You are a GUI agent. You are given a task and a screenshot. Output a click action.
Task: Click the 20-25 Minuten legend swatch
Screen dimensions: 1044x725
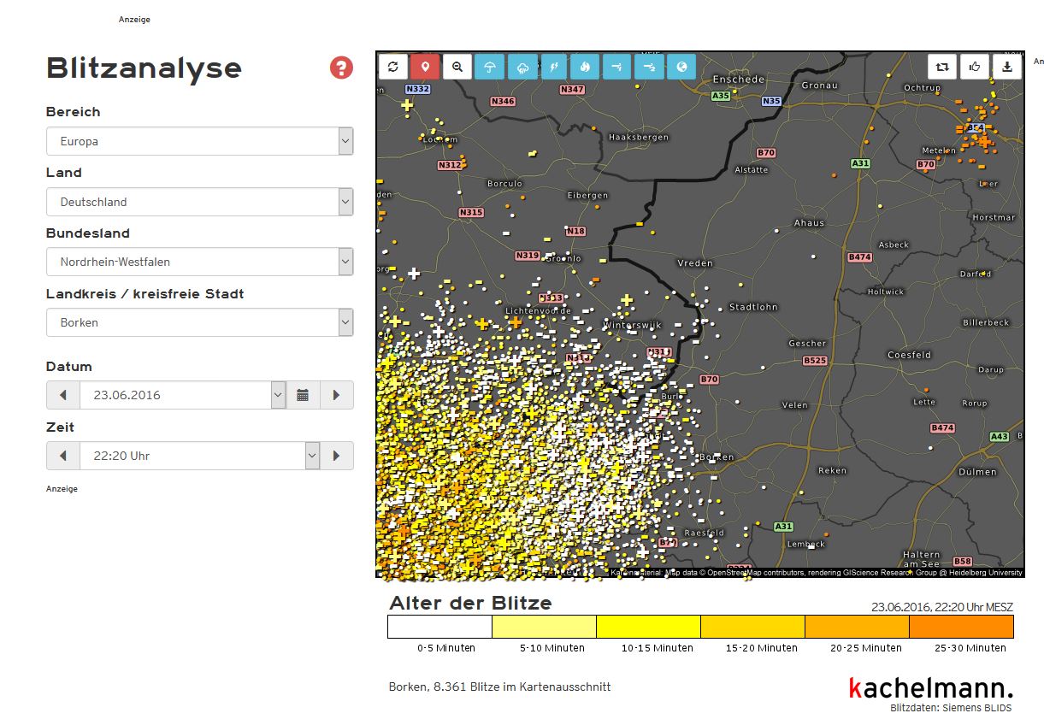pos(857,627)
